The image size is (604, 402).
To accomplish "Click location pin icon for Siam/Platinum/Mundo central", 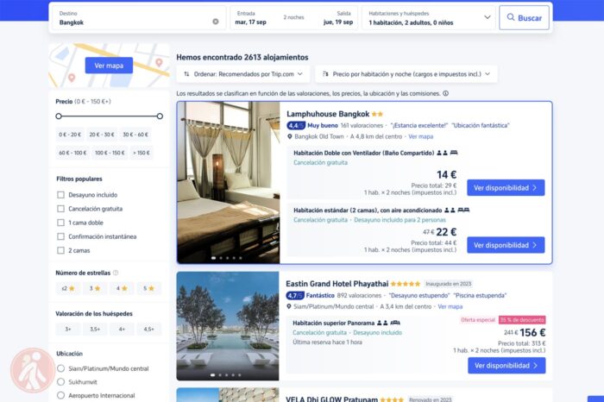I will coord(289,306).
